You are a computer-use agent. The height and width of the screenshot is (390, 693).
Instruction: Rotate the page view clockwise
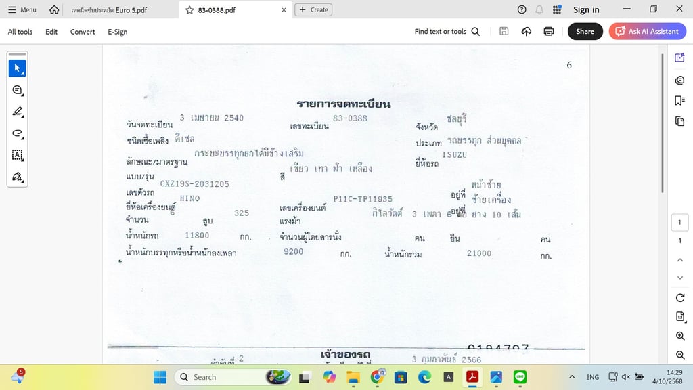coord(680,298)
